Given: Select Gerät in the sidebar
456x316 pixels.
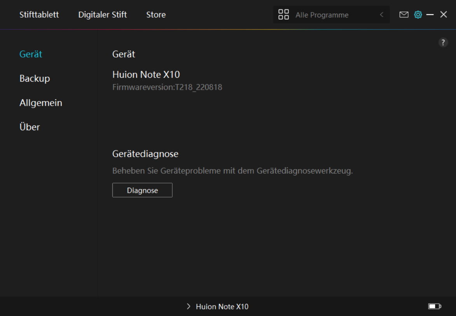Looking at the screenshot, I should tap(31, 54).
